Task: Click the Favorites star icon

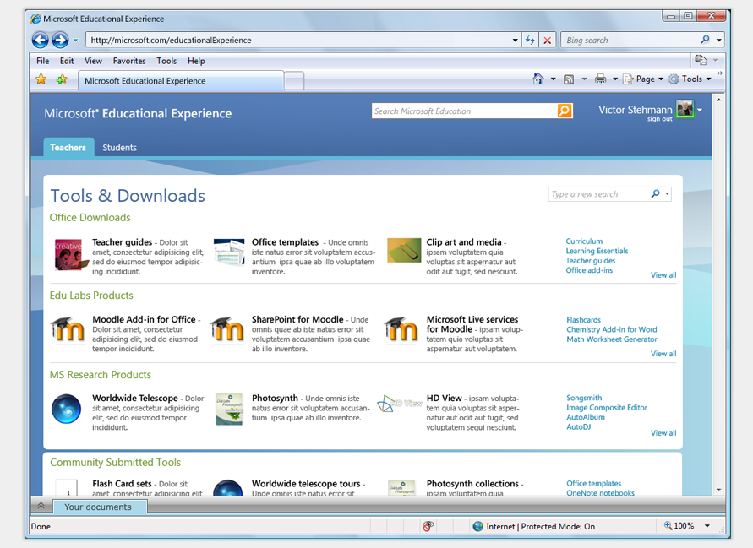Action: (x=41, y=79)
